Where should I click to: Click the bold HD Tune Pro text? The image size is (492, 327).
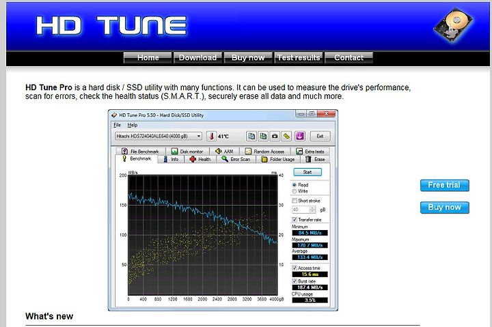49,87
